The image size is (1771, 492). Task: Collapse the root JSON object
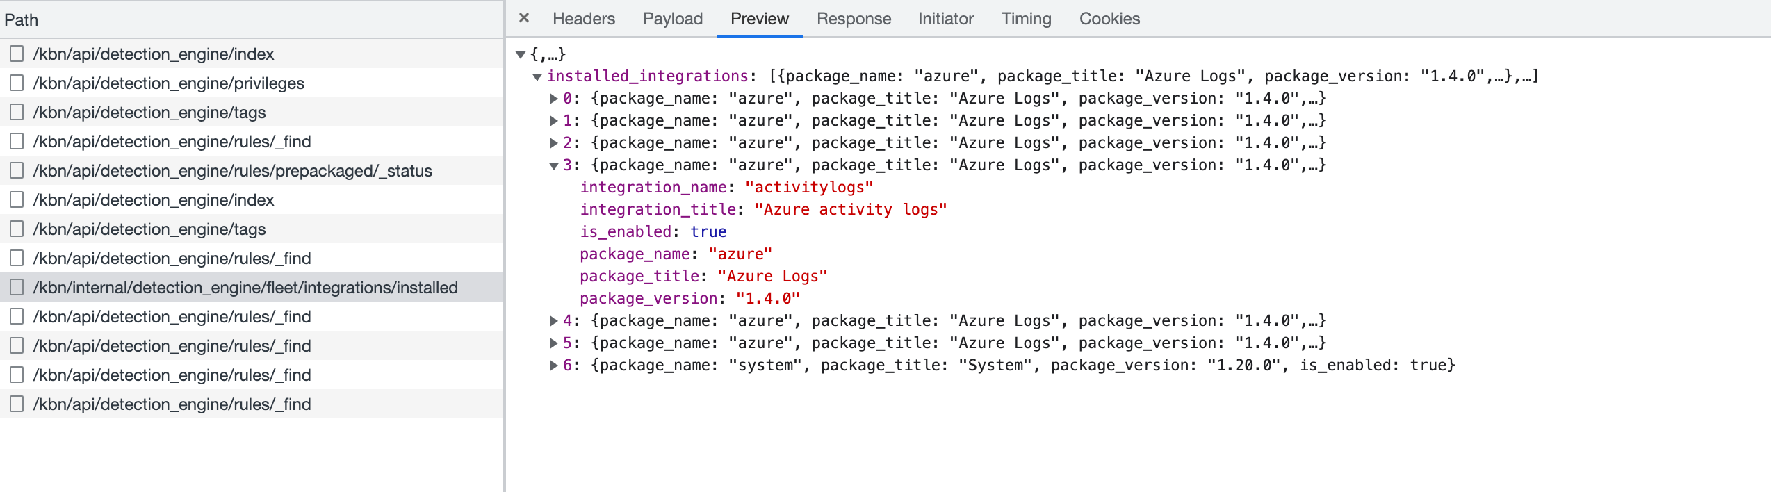pyautogui.click(x=520, y=54)
